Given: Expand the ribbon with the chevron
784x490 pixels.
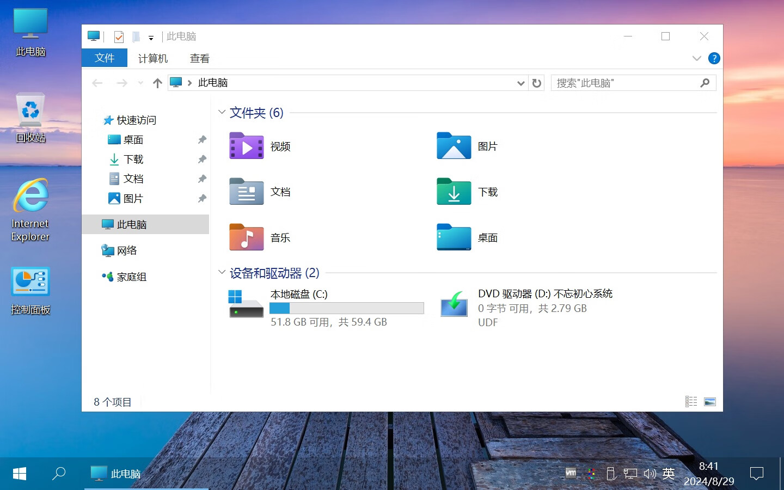Looking at the screenshot, I should click(696, 58).
